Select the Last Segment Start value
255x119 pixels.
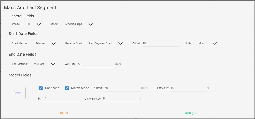click(100, 43)
